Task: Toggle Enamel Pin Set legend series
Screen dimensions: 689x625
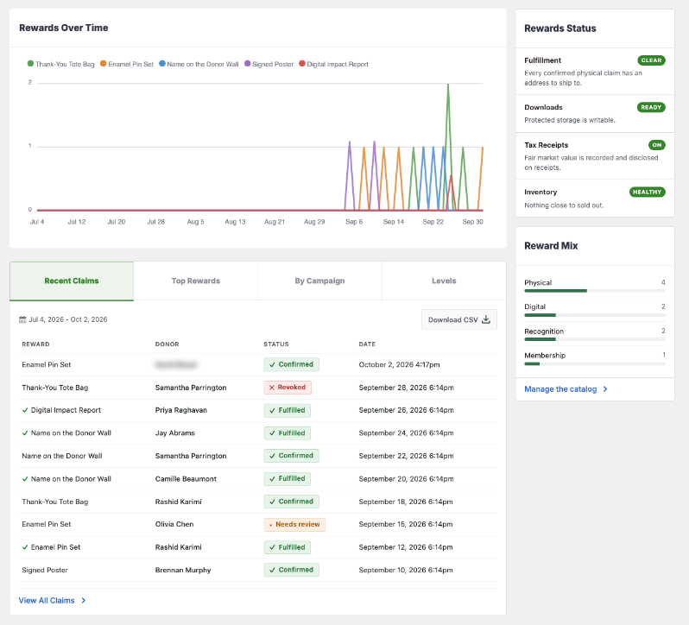Action: point(127,64)
